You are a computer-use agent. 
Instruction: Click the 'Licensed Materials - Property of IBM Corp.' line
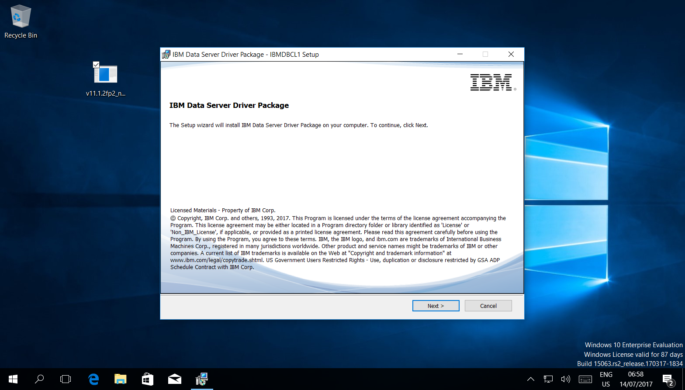point(223,210)
